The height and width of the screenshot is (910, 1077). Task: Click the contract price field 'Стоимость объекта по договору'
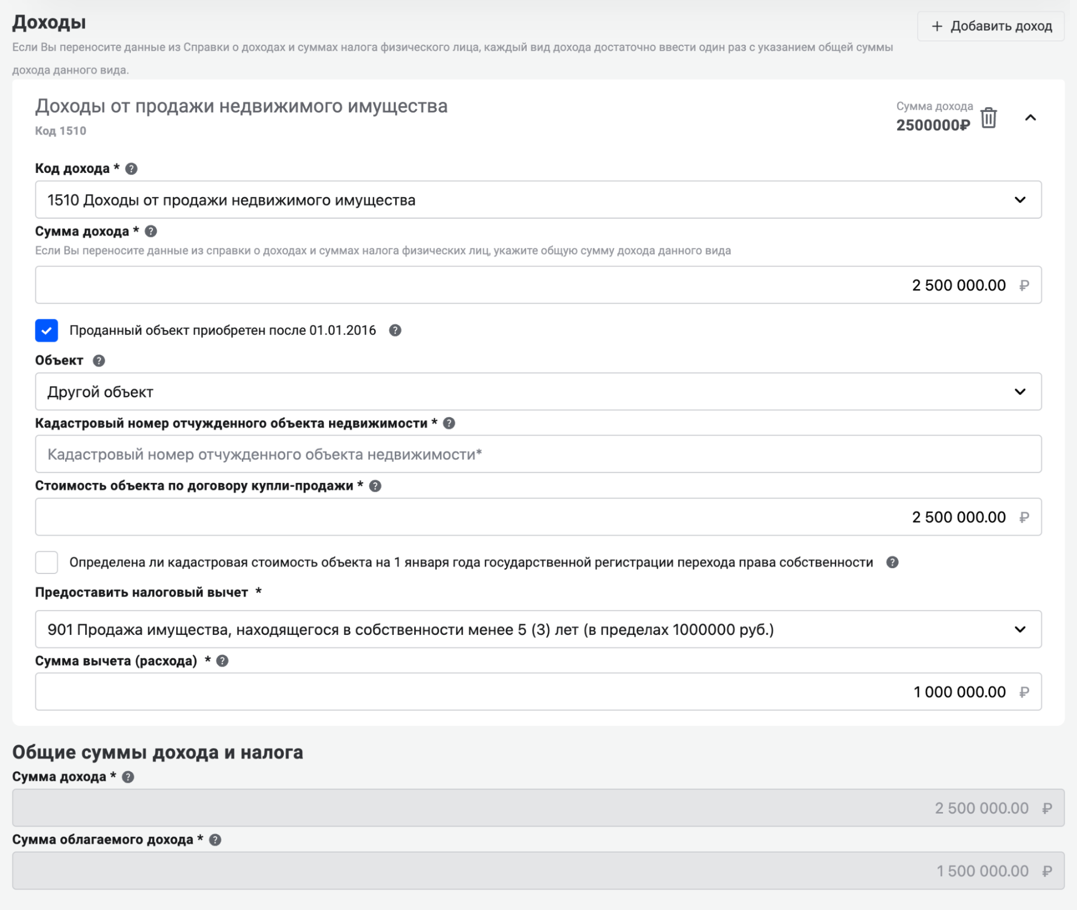[x=538, y=517]
